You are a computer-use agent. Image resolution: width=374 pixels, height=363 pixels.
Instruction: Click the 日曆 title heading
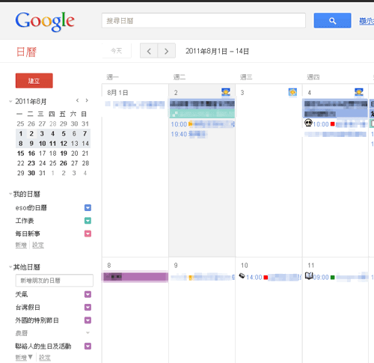click(x=26, y=52)
